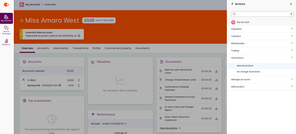Select New illustration action
This screenshot has width=296, height=134.
click(x=245, y=66)
